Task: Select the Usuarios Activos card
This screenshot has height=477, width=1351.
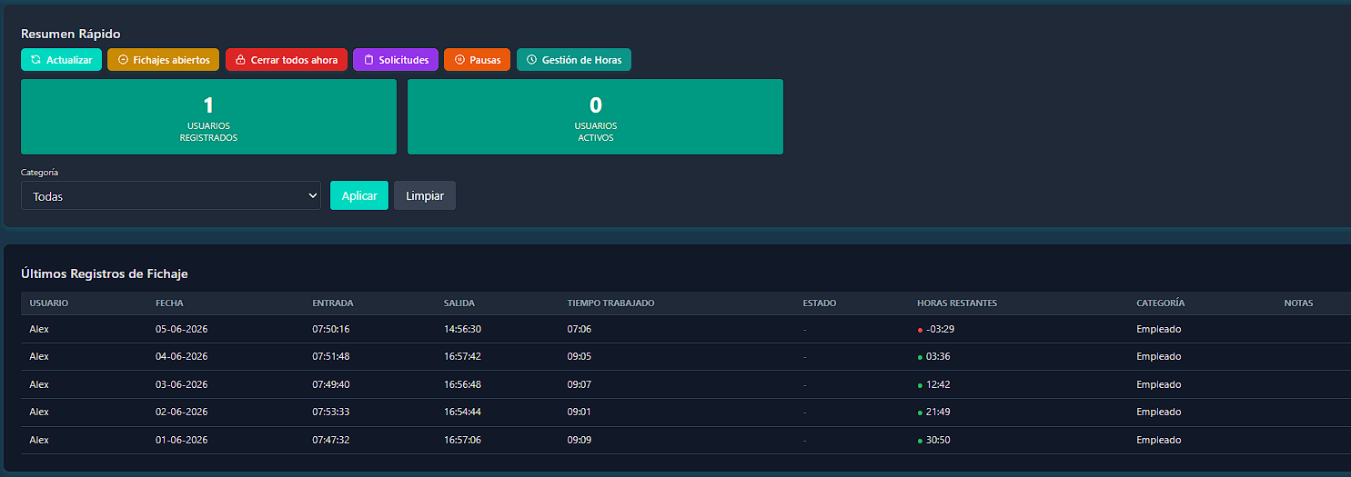Action: click(595, 116)
